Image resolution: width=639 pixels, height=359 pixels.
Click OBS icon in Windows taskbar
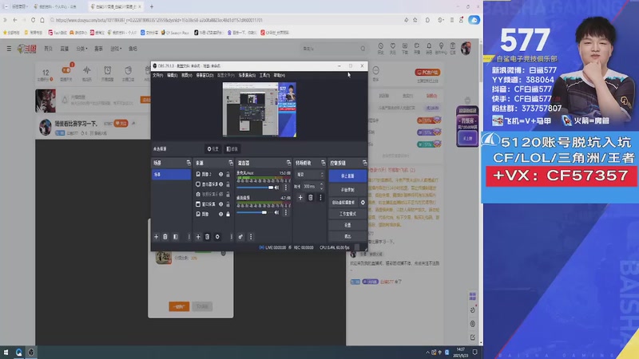pyautogui.click(x=31, y=352)
